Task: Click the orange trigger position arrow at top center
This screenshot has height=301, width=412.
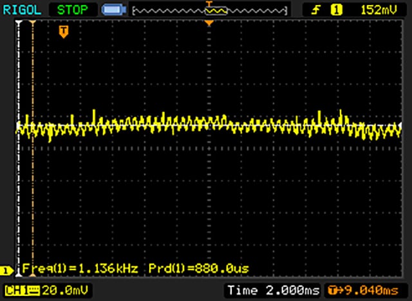Action: (x=209, y=23)
